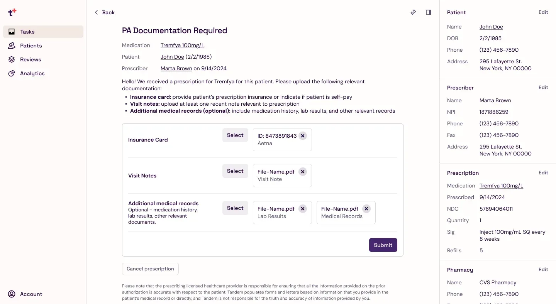Click the Tandem logo icon
556x304 pixels.
(12, 12)
